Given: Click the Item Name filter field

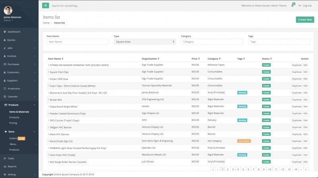Looking at the screenshot, I should [x=78, y=42].
